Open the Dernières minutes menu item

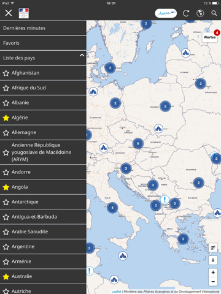point(43,28)
